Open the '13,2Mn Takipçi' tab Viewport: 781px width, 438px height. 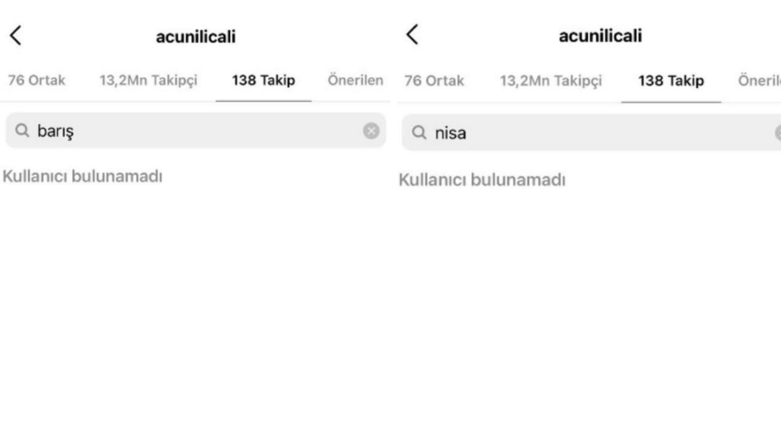(148, 80)
